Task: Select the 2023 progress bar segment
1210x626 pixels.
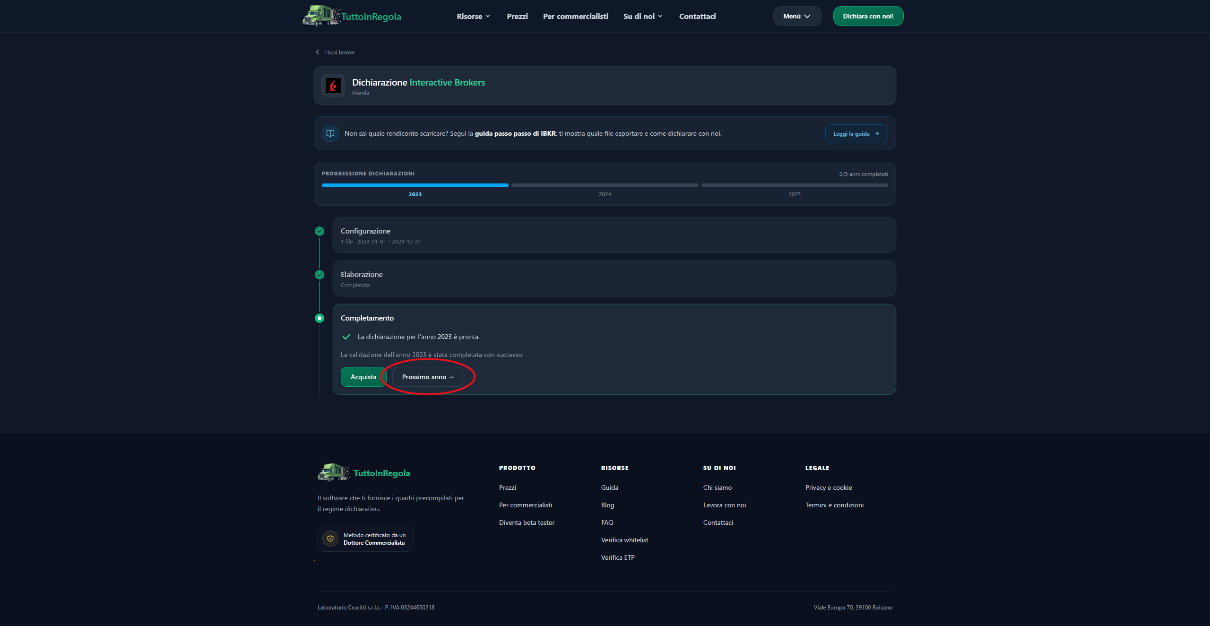Action: (415, 185)
